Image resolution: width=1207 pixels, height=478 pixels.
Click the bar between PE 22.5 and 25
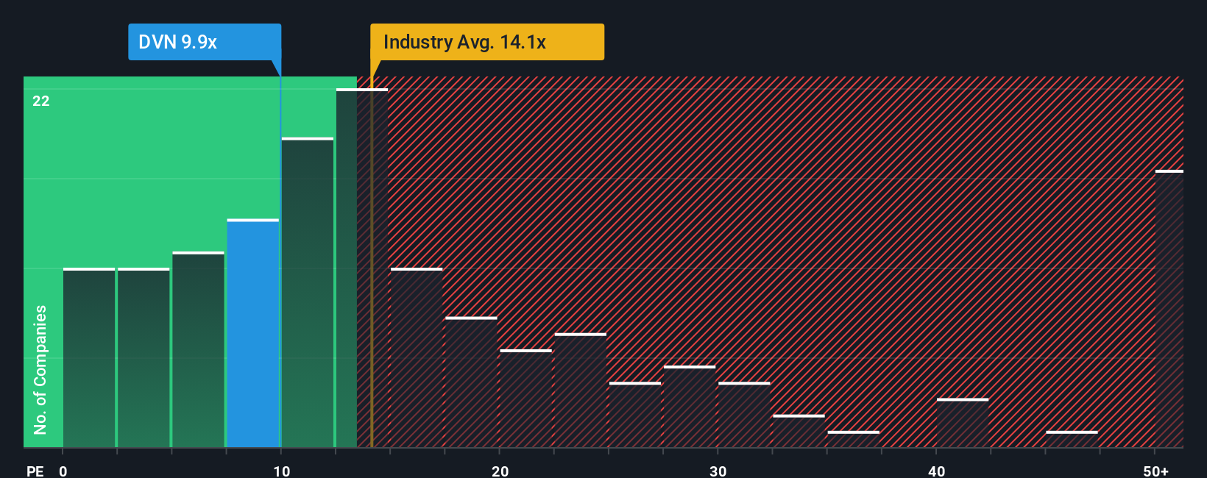pos(580,390)
